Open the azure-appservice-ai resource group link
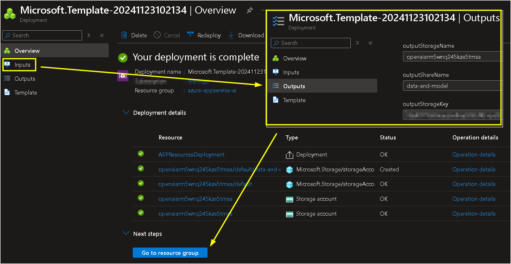511x264 pixels. pyautogui.click(x=212, y=90)
